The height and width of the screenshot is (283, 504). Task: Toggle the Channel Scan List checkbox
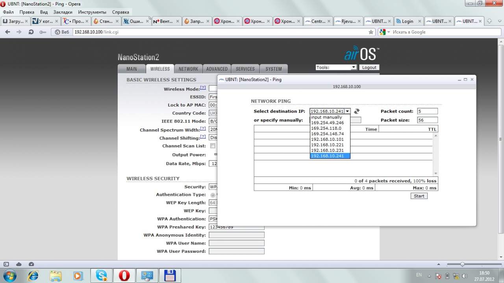click(x=213, y=146)
